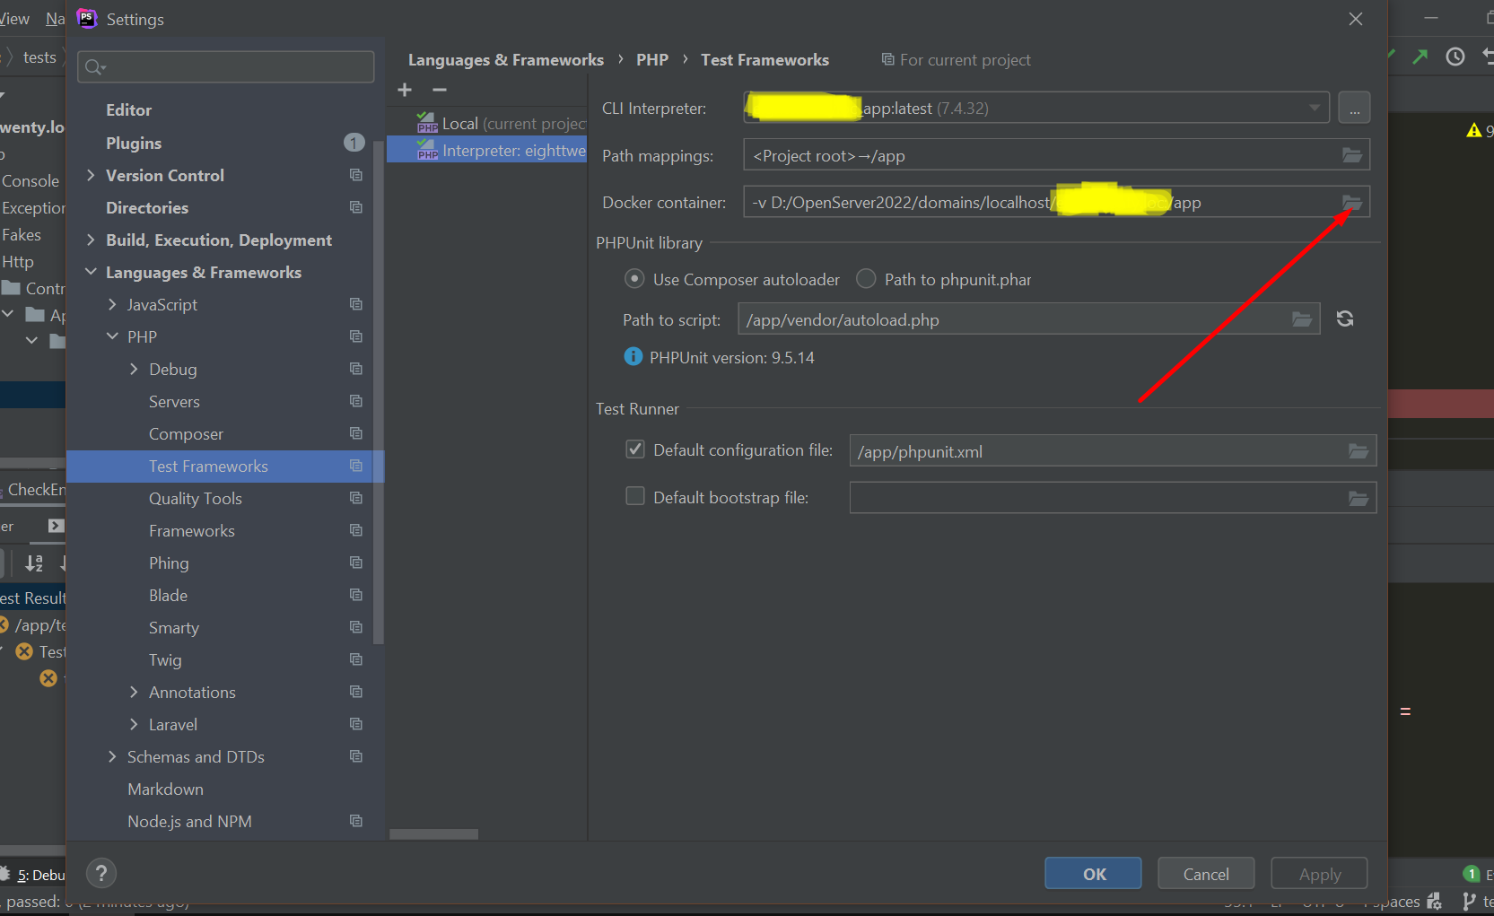The width and height of the screenshot is (1494, 916).
Task: Expand the Debug settings node
Action: tap(134, 369)
